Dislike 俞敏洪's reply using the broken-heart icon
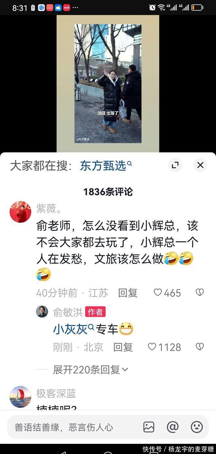 200,347
